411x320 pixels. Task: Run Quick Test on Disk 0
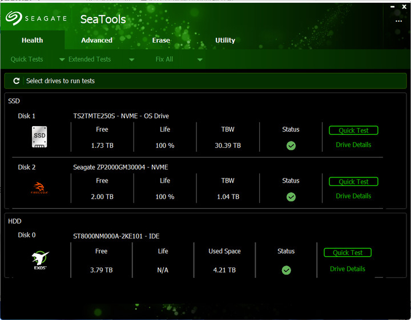(348, 253)
